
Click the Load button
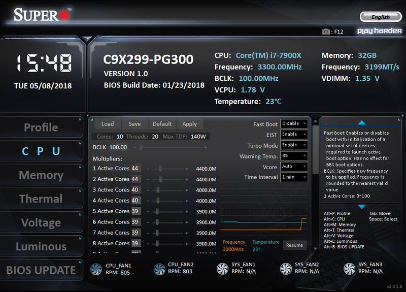point(108,124)
